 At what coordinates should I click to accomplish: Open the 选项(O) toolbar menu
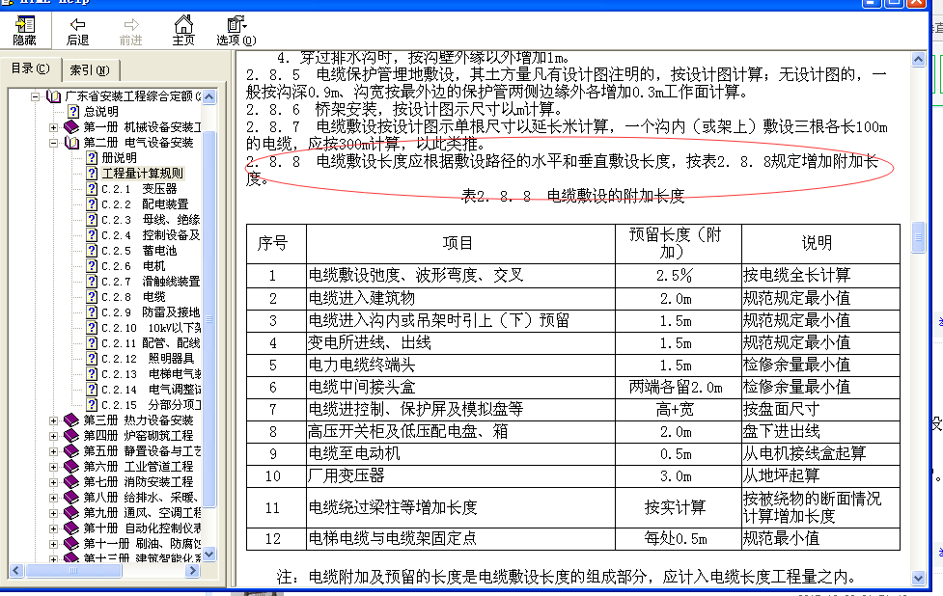[x=236, y=31]
